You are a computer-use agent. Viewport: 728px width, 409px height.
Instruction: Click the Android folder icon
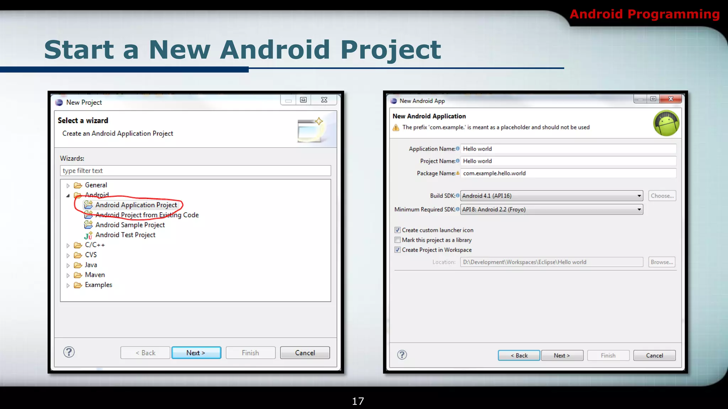(77, 195)
